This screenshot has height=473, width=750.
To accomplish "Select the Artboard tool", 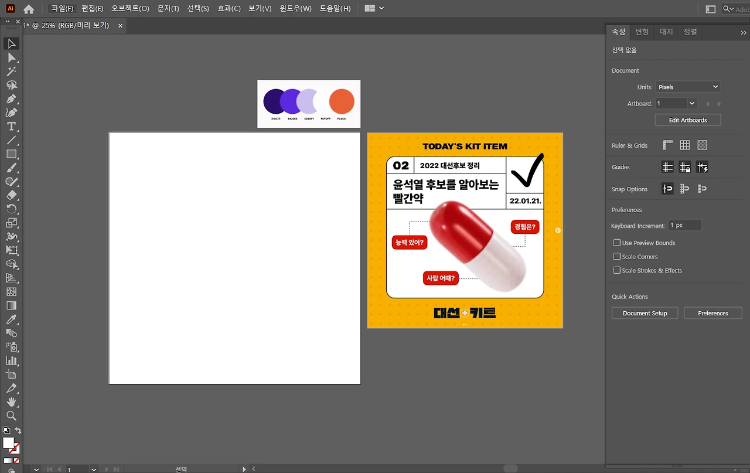I will coord(11,375).
